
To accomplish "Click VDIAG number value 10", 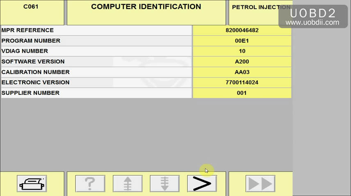I will [242, 51].
